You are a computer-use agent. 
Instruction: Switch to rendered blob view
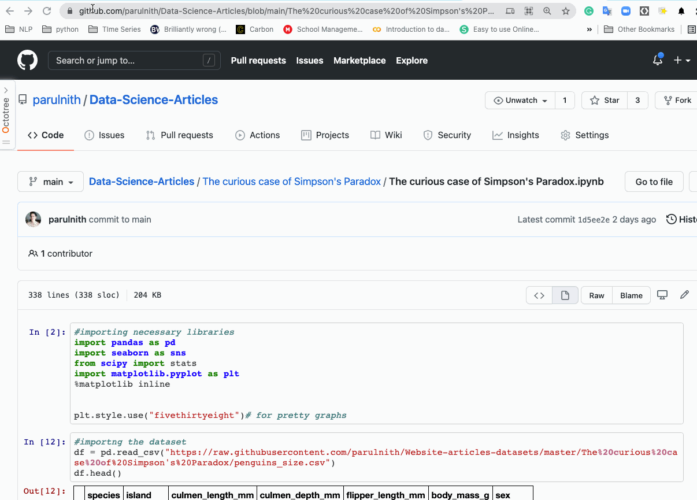click(x=565, y=295)
